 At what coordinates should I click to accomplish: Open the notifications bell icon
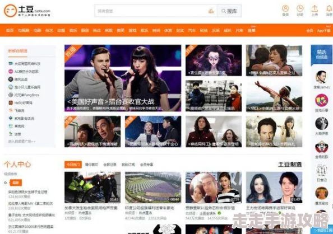(x=329, y=8)
